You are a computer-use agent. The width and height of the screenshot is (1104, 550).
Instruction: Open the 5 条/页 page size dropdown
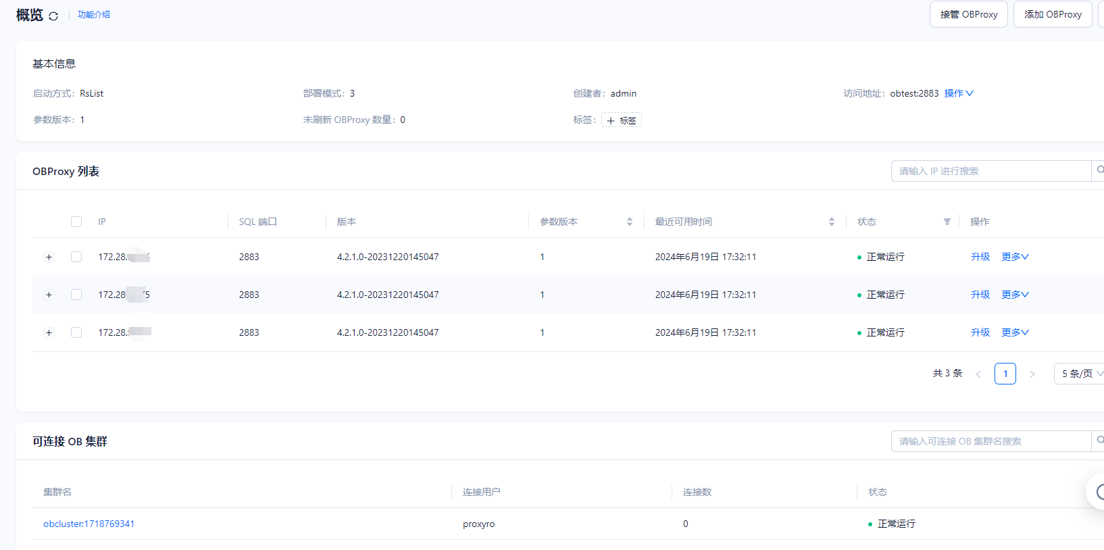click(x=1080, y=374)
